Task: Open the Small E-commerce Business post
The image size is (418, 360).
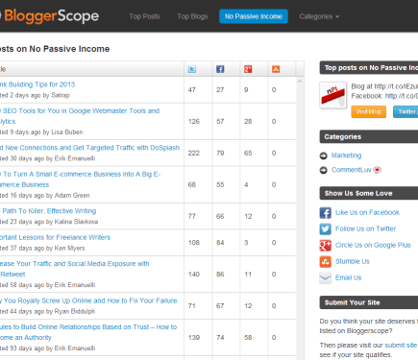Action: 80,180
